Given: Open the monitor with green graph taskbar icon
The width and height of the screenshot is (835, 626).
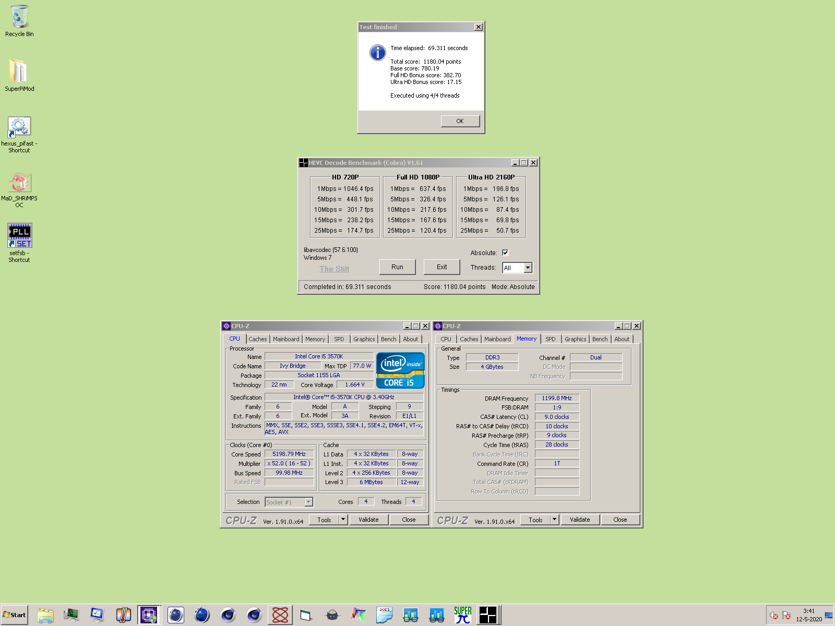Looking at the screenshot, I should coord(71,615).
